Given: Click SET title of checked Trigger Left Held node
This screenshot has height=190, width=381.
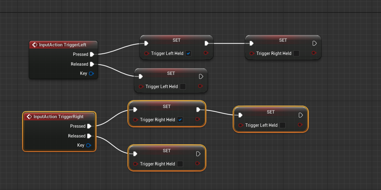Looking at the screenshot, I should click(x=177, y=40).
